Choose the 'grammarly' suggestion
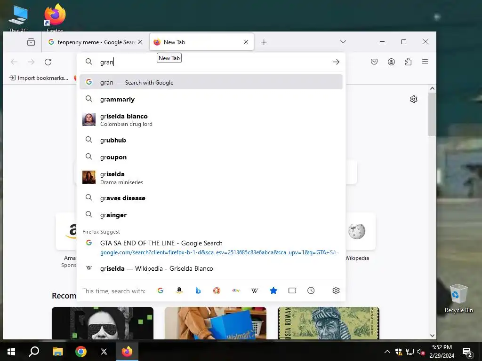The height and width of the screenshot is (361, 482). [x=211, y=99]
